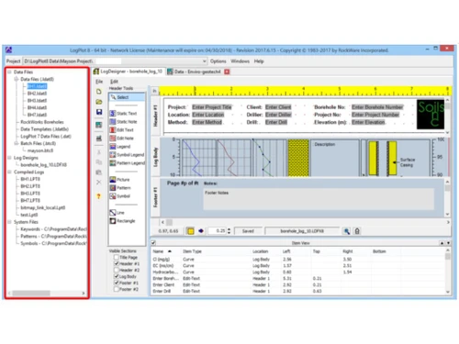
Task: Pick the Legend tool
Action: click(120, 147)
